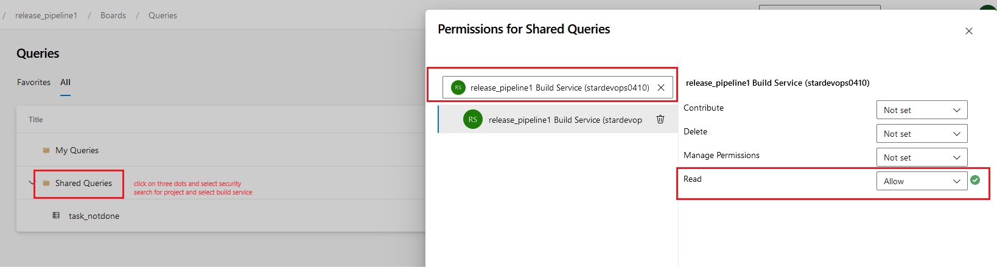Image resolution: width=997 pixels, height=276 pixels.
Task: Click the My Queries folder icon
Action: (x=46, y=150)
